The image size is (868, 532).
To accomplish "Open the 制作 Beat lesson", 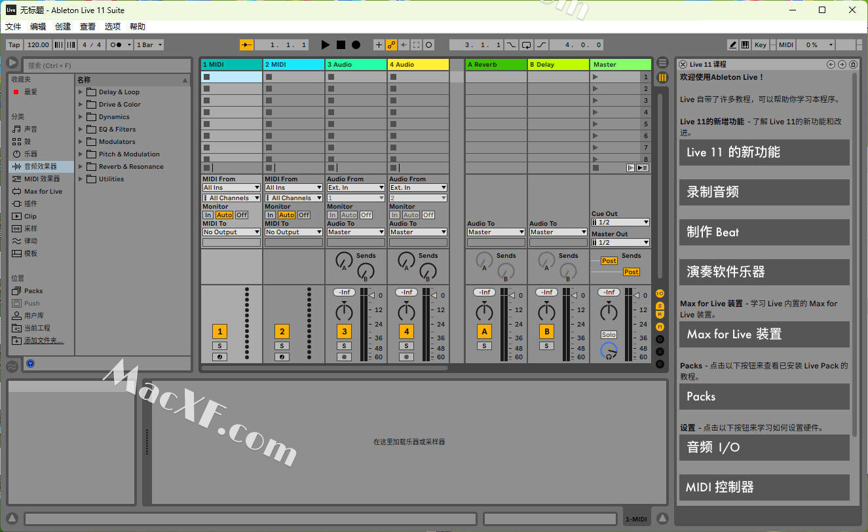I will coord(764,232).
